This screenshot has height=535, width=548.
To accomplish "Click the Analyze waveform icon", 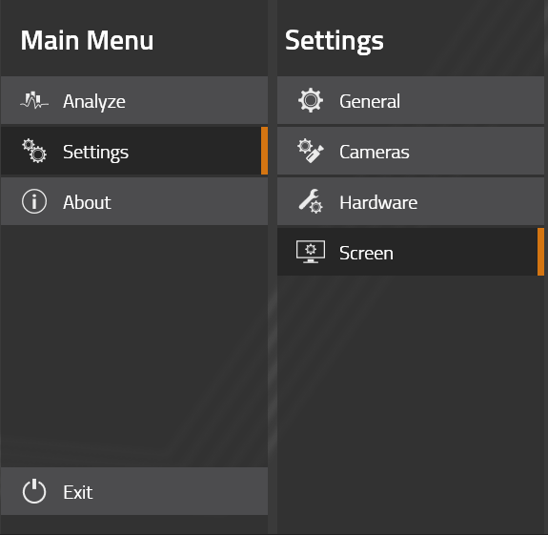I will click(34, 101).
